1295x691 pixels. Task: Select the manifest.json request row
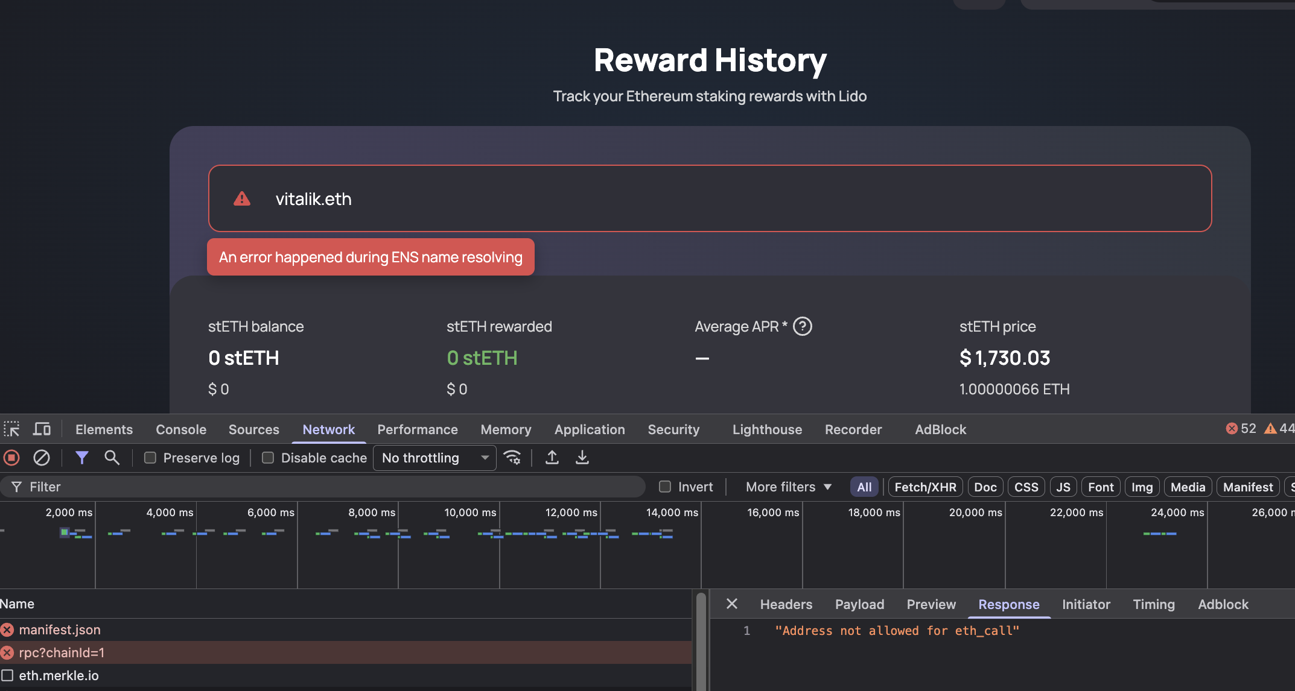(346, 630)
